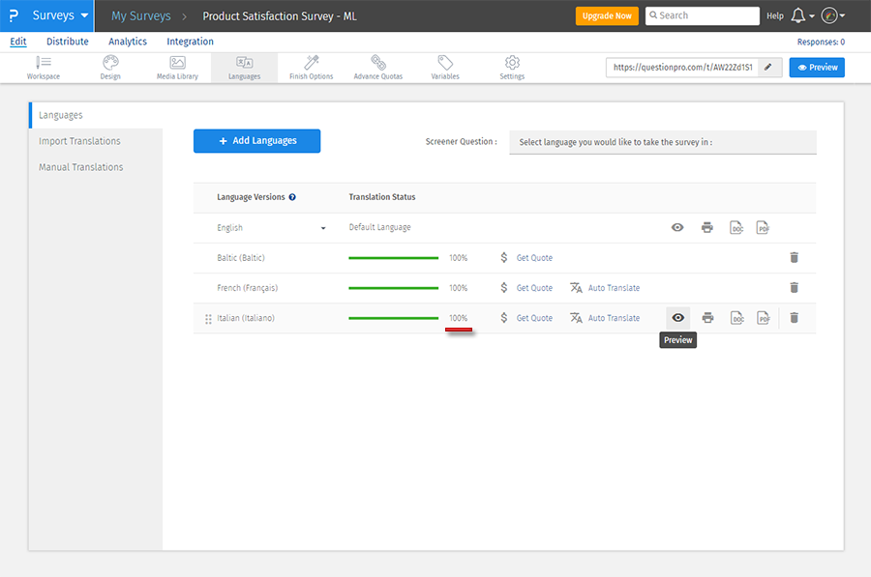Print the English survey version
871x577 pixels.
707,228
